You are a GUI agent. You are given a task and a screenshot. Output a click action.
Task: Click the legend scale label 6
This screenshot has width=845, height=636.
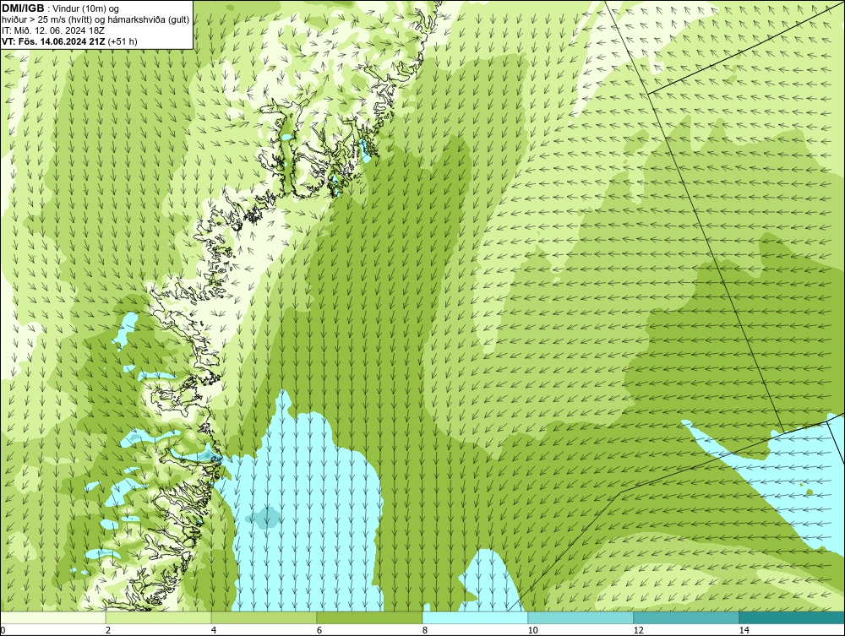(319, 631)
